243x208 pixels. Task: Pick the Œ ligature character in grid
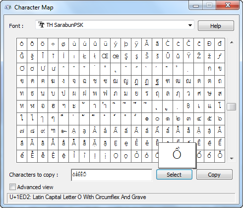(x=105, y=57)
